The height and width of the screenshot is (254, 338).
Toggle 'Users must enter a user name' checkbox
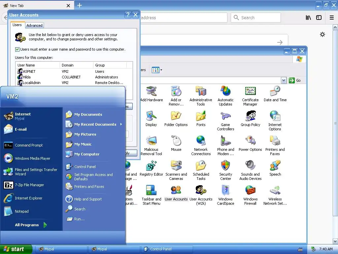pyautogui.click(x=17, y=50)
